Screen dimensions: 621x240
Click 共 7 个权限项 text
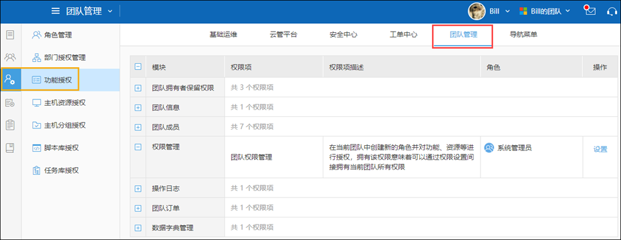252,126
